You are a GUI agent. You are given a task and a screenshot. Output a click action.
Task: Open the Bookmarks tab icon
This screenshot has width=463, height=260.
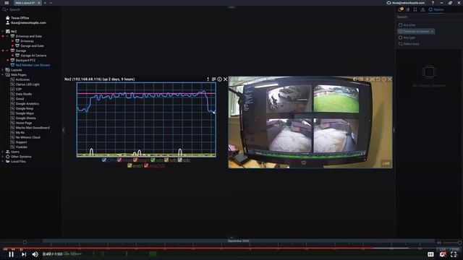(415, 9)
